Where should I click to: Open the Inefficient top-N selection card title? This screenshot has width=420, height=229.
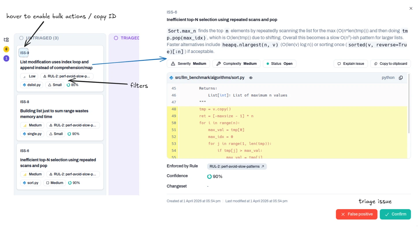pyautogui.click(x=58, y=163)
